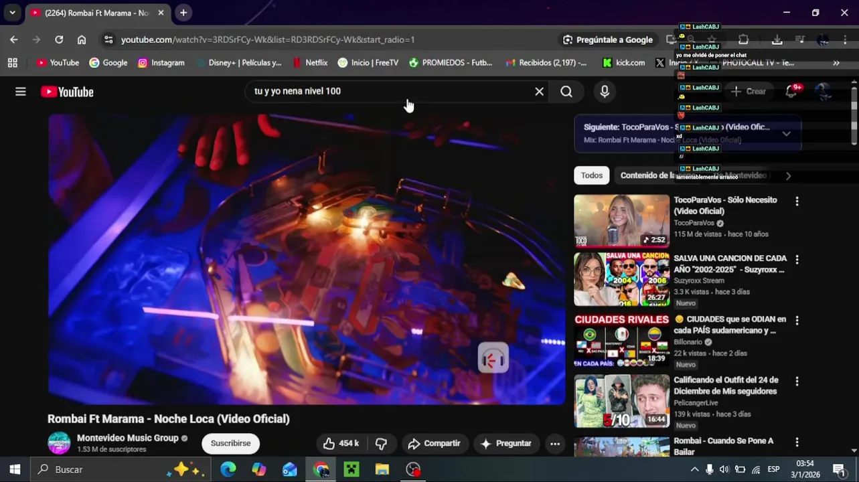Open kick.com bookmark
859x482 pixels.
pos(623,62)
